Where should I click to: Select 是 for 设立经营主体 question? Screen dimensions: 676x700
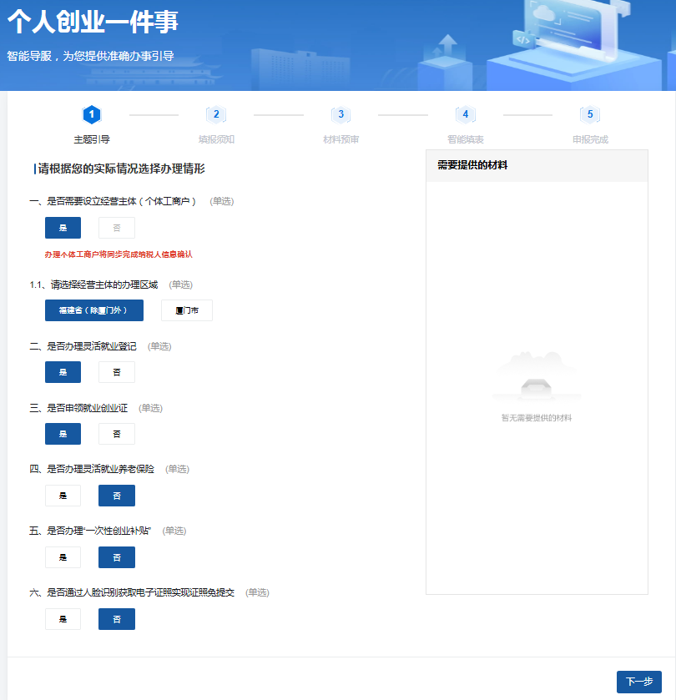click(63, 228)
